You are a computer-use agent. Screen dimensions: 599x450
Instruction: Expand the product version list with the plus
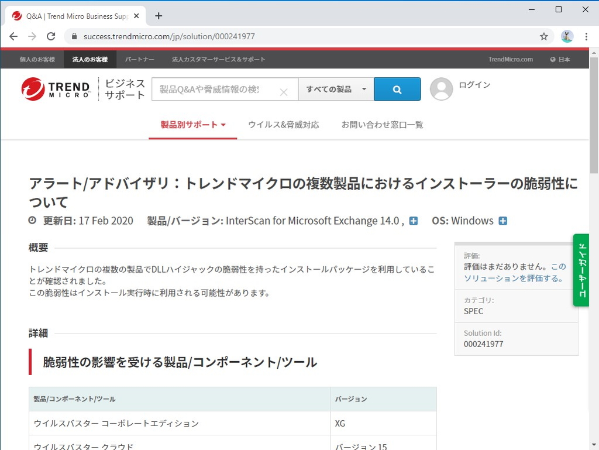[414, 221]
